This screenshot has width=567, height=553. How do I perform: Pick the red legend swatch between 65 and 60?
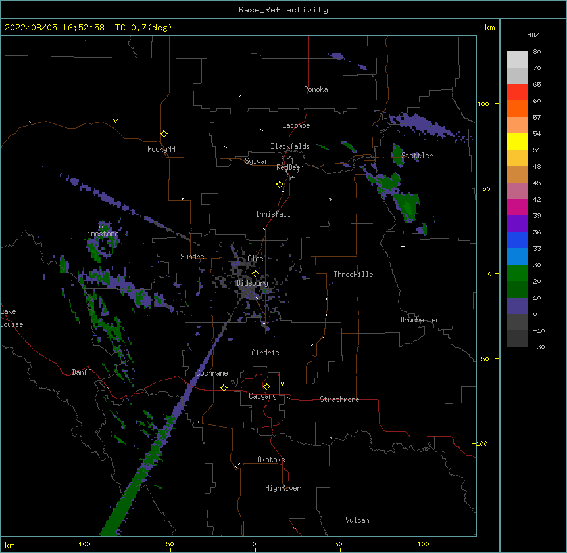click(x=517, y=92)
